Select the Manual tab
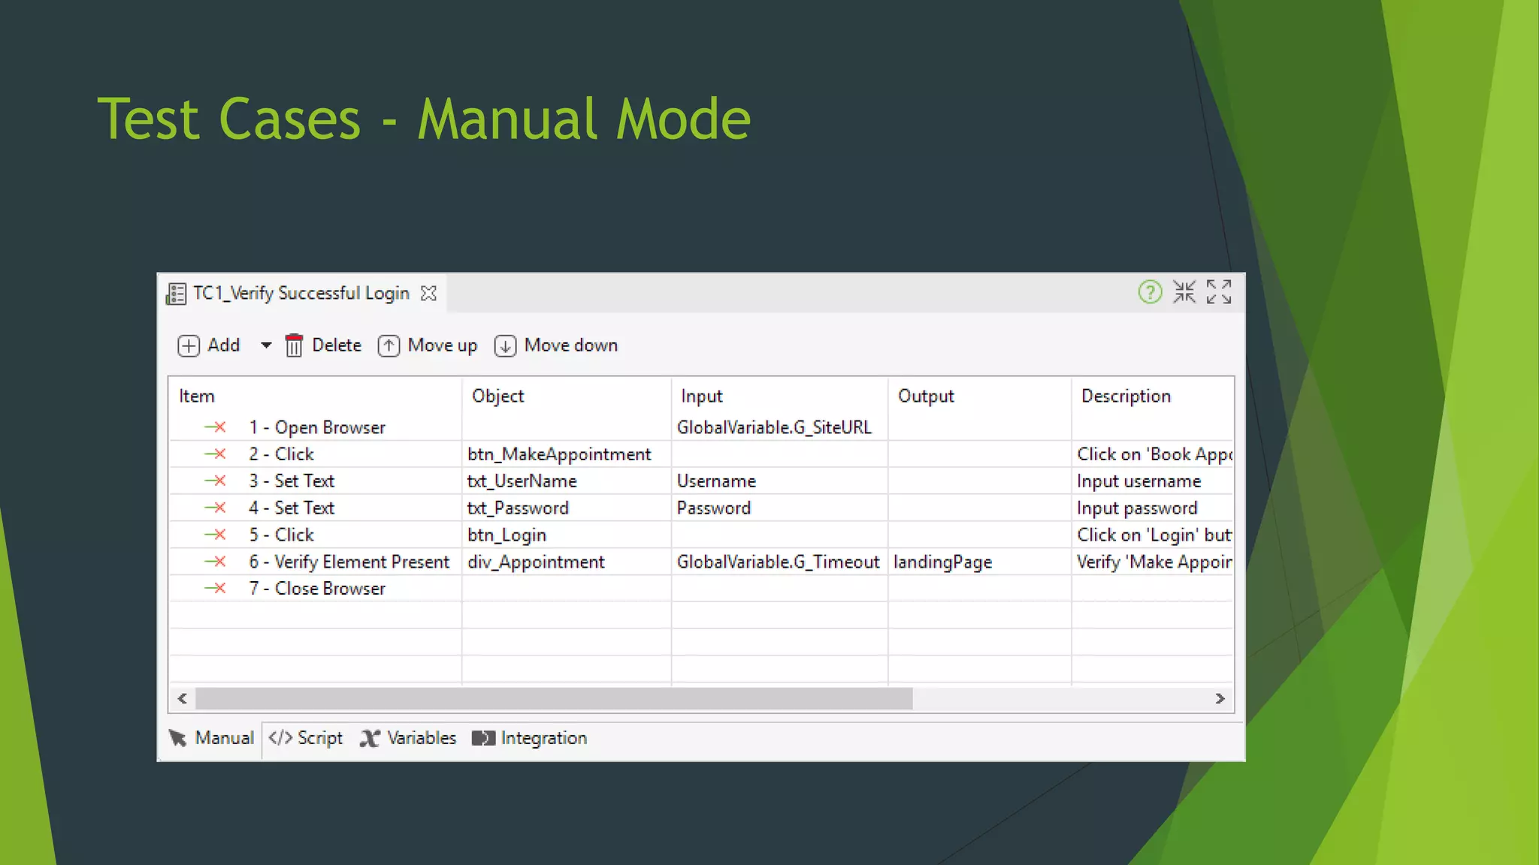The width and height of the screenshot is (1539, 865). [211, 738]
